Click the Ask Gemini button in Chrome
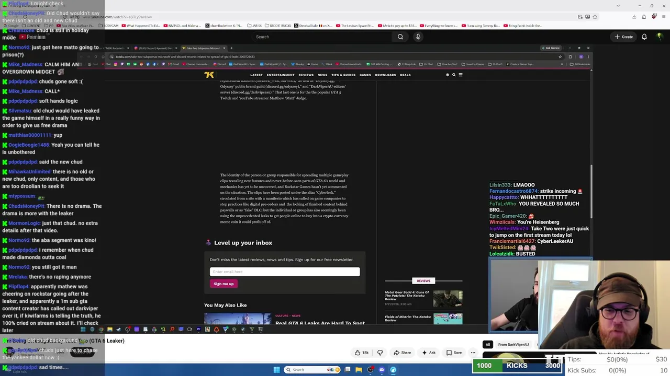Viewport: 670px width, 376px height. click(551, 48)
